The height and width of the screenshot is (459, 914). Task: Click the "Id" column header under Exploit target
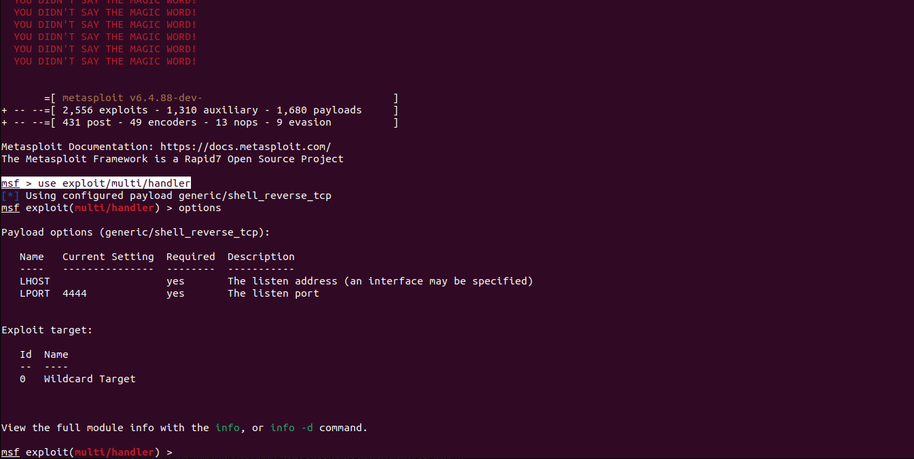[26, 354]
